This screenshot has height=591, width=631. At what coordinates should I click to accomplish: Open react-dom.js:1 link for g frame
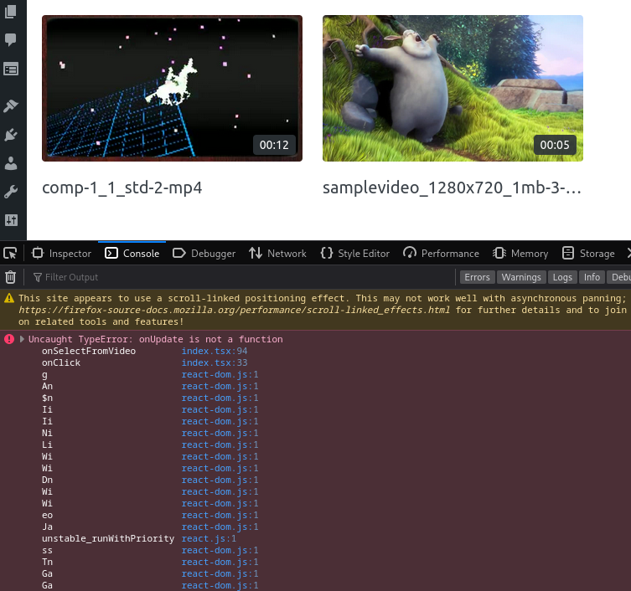220,374
